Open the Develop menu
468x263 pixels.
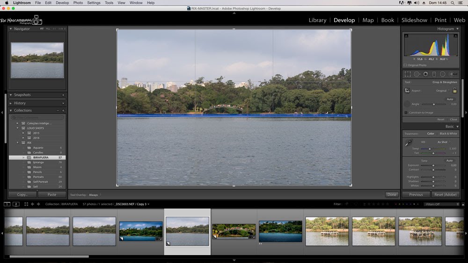click(x=62, y=3)
